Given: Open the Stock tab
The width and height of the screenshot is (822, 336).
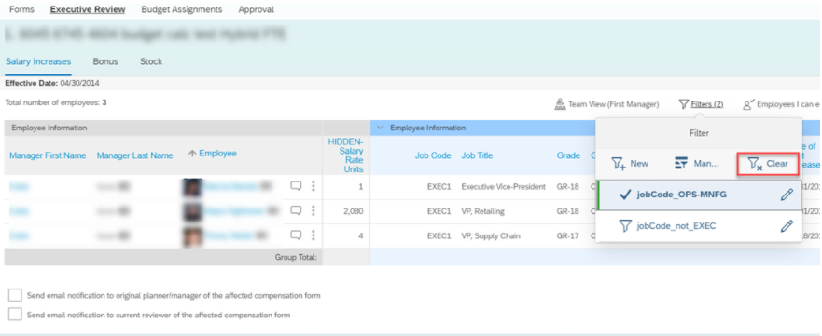Looking at the screenshot, I should [151, 61].
